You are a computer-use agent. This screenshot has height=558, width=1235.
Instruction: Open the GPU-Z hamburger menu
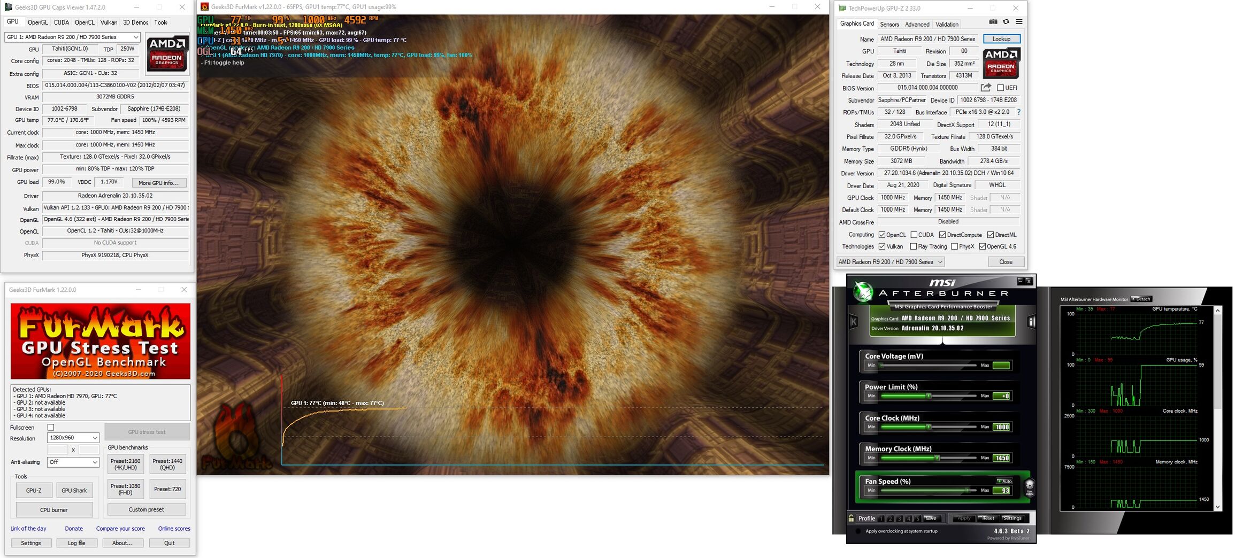tap(1019, 22)
